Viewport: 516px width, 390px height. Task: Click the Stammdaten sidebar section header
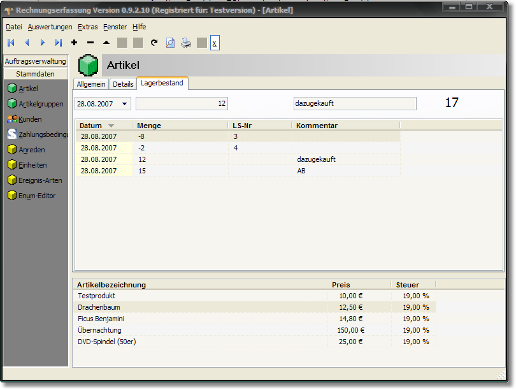click(x=36, y=74)
